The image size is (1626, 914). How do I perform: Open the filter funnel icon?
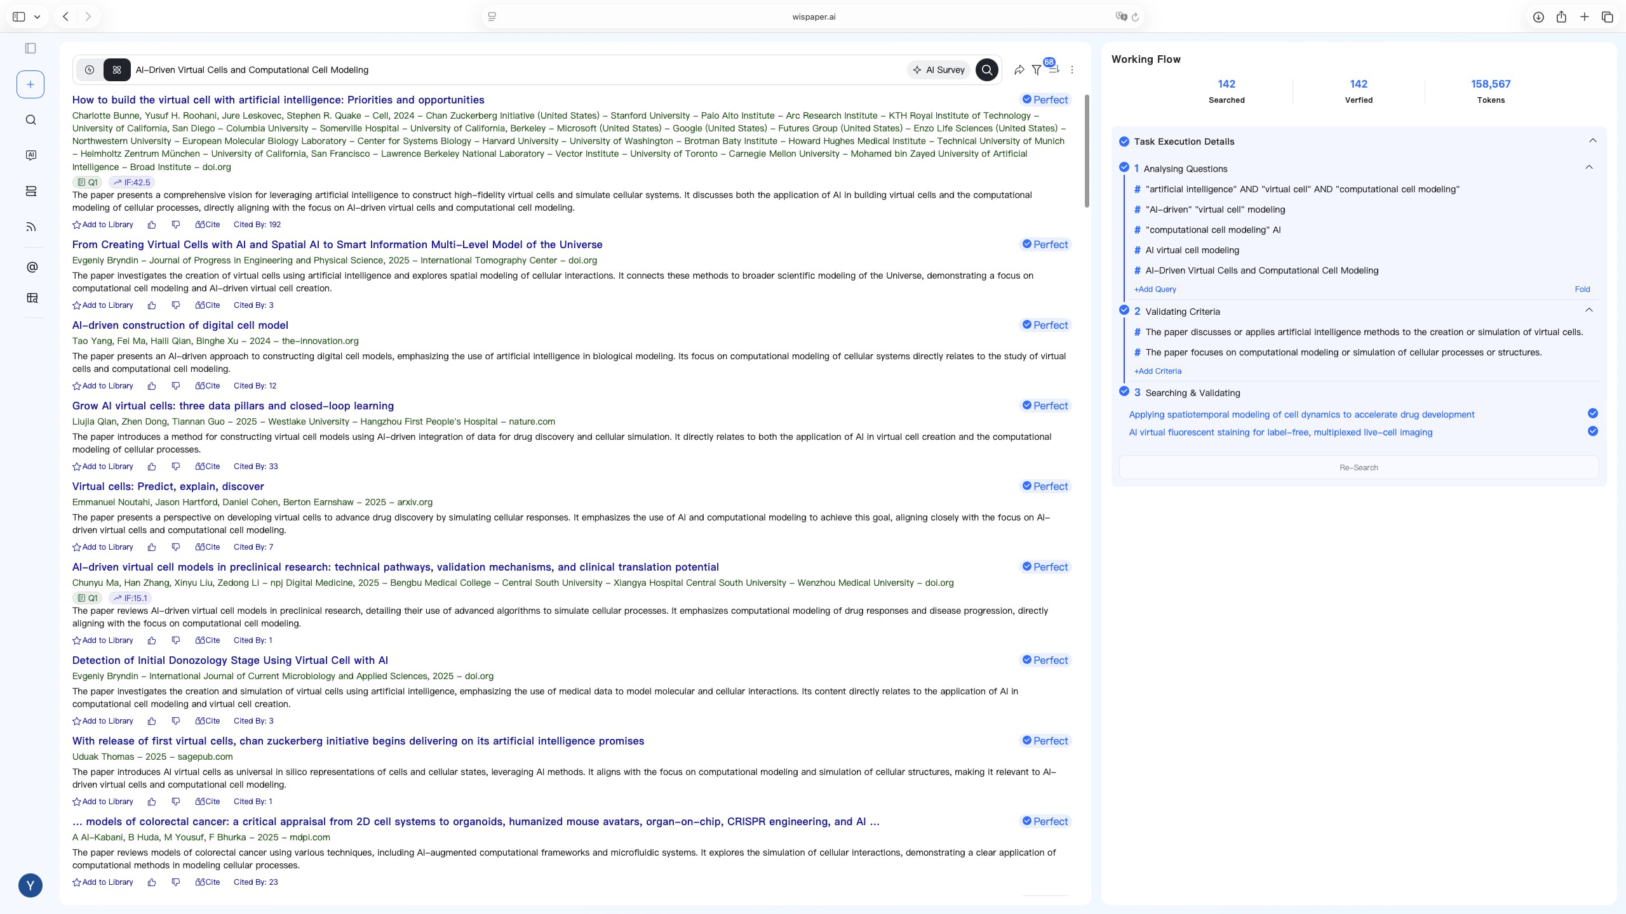(x=1037, y=70)
